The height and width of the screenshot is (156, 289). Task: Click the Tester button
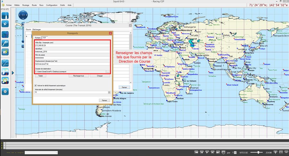coord(40,76)
